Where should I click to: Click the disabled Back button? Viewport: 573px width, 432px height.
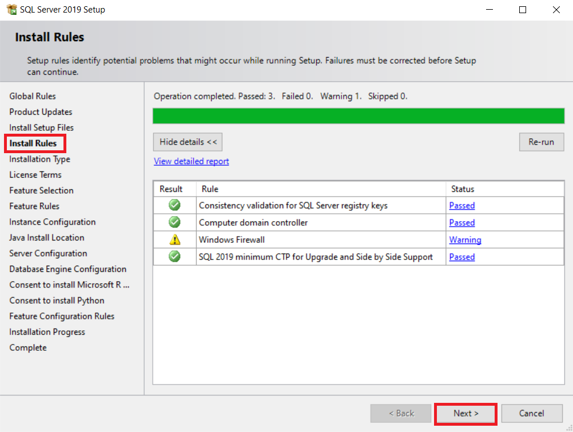[401, 413]
